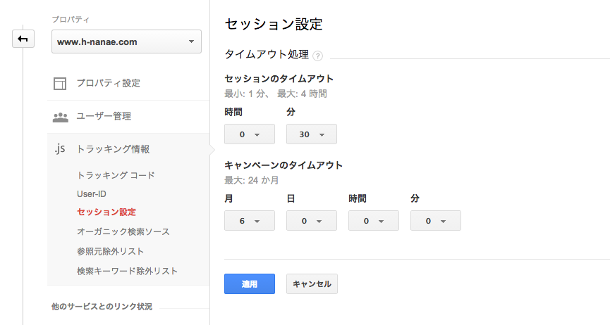Open 参照元除外リスト in the sidebar
This screenshot has height=325, width=610.
(110, 252)
